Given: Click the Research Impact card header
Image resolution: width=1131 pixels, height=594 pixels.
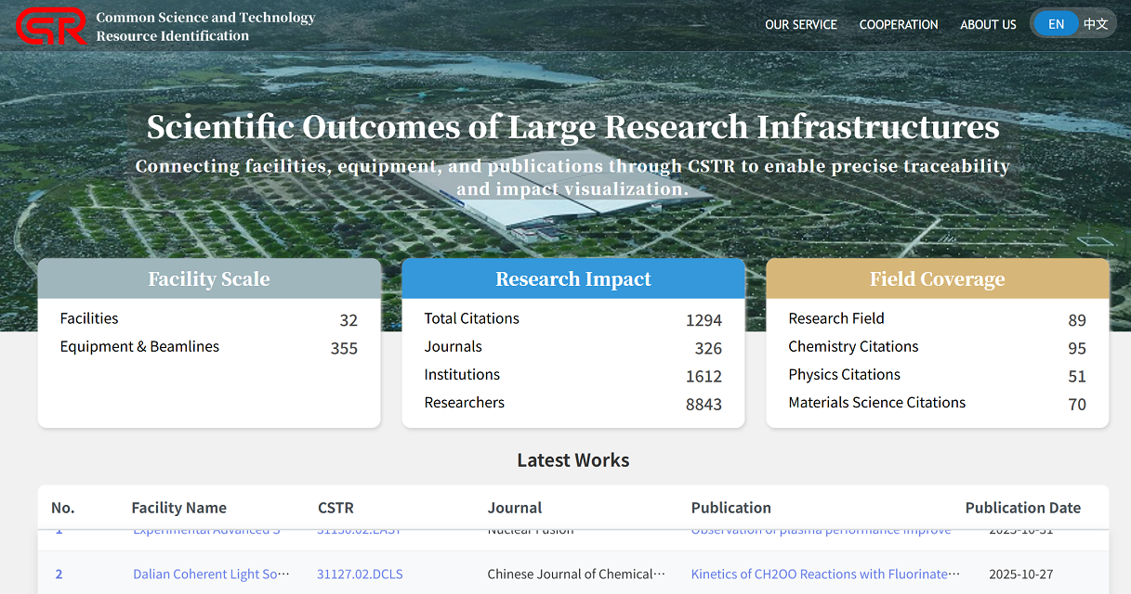Looking at the screenshot, I should (572, 279).
